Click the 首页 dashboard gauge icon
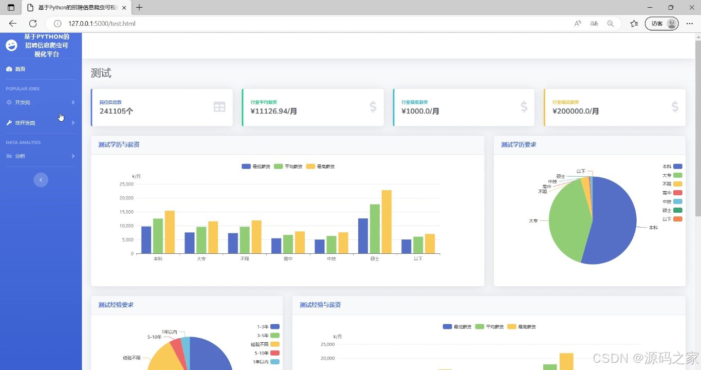 (9, 69)
